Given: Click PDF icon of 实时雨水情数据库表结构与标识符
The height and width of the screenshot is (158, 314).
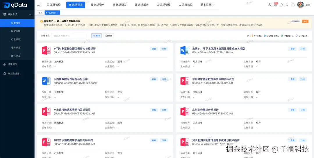Looking at the screenshot, I should tap(46, 142).
